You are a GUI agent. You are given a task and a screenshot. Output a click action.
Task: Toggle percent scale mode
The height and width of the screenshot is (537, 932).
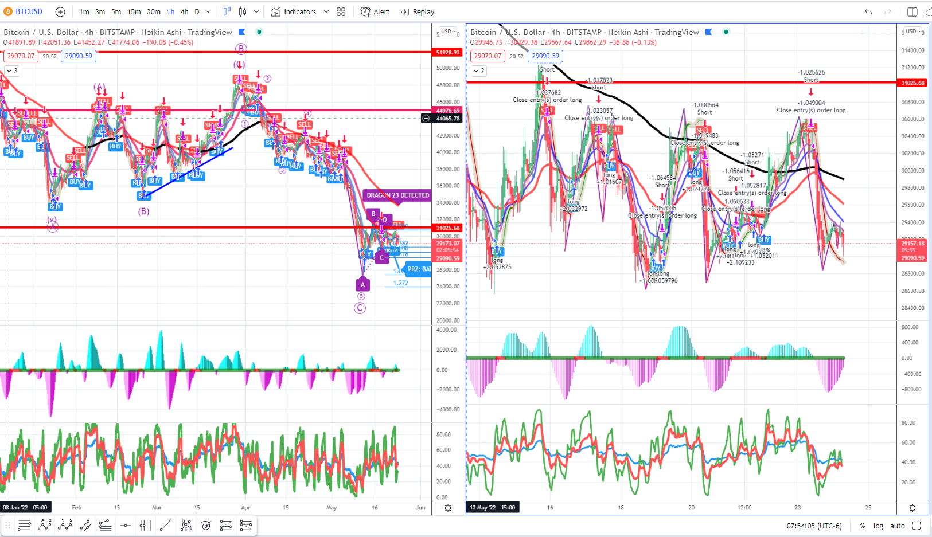click(x=862, y=526)
